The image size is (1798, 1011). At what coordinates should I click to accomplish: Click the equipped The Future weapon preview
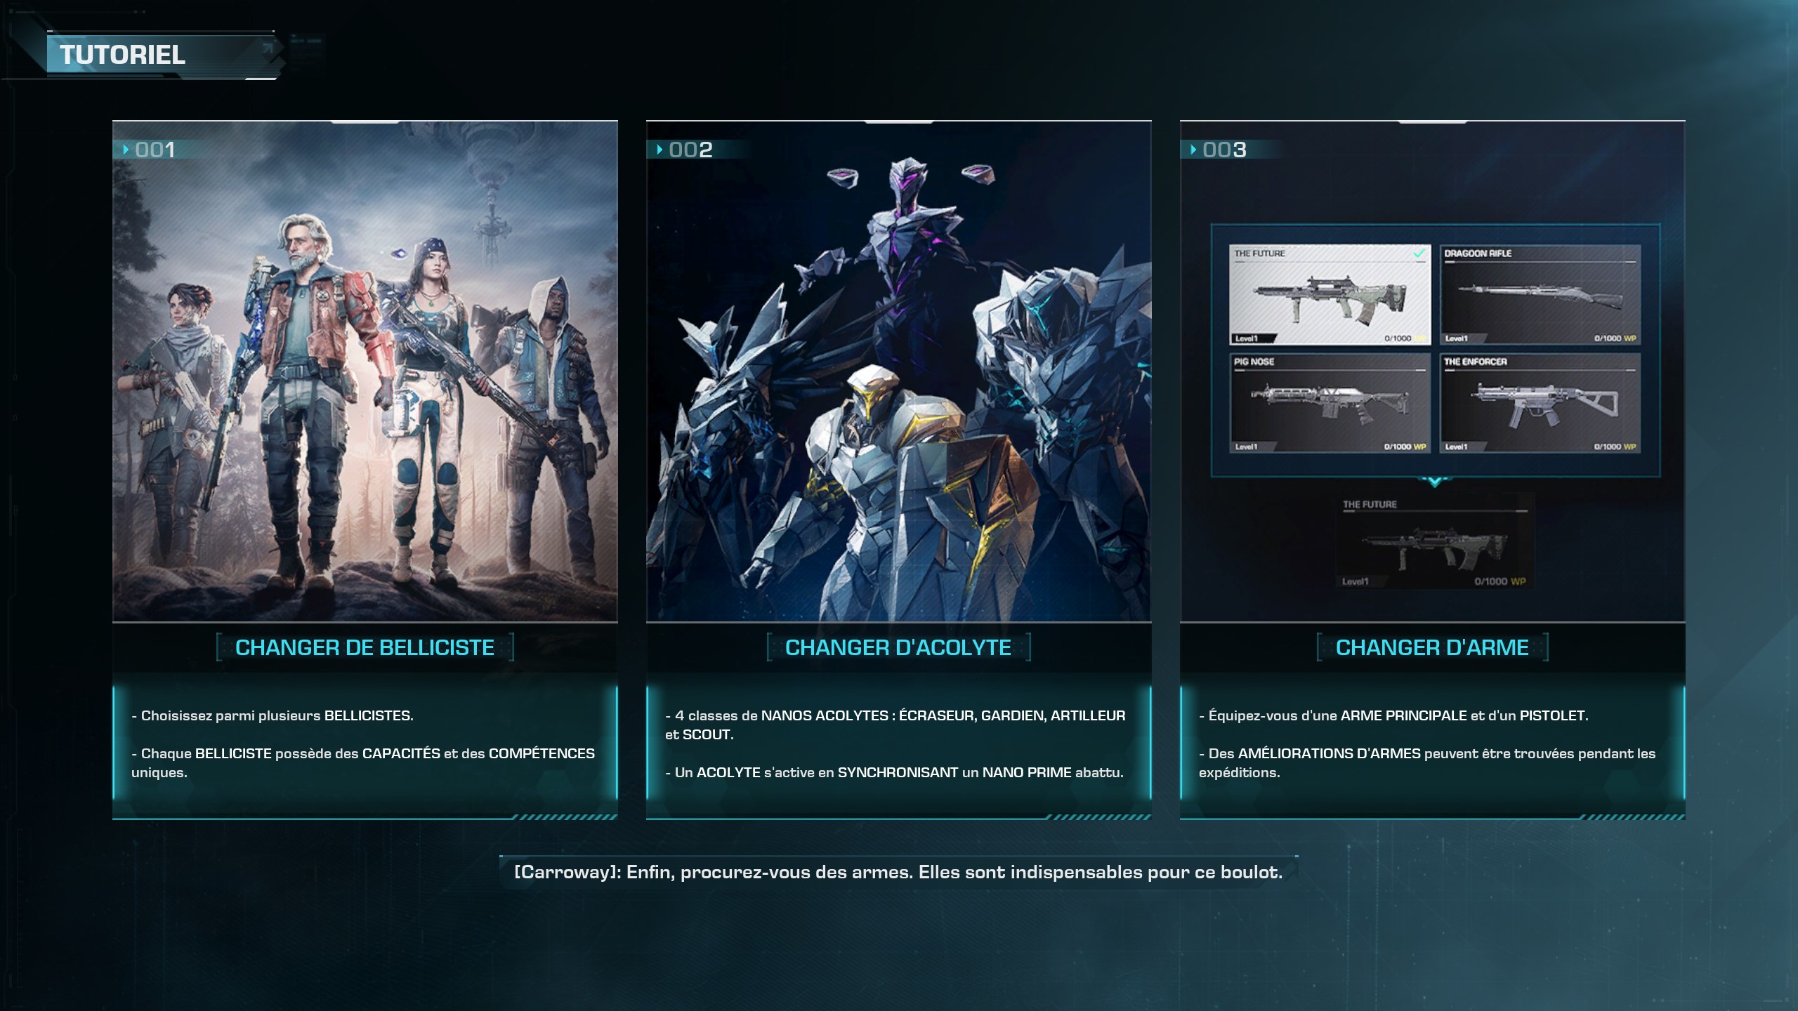pos(1434,544)
